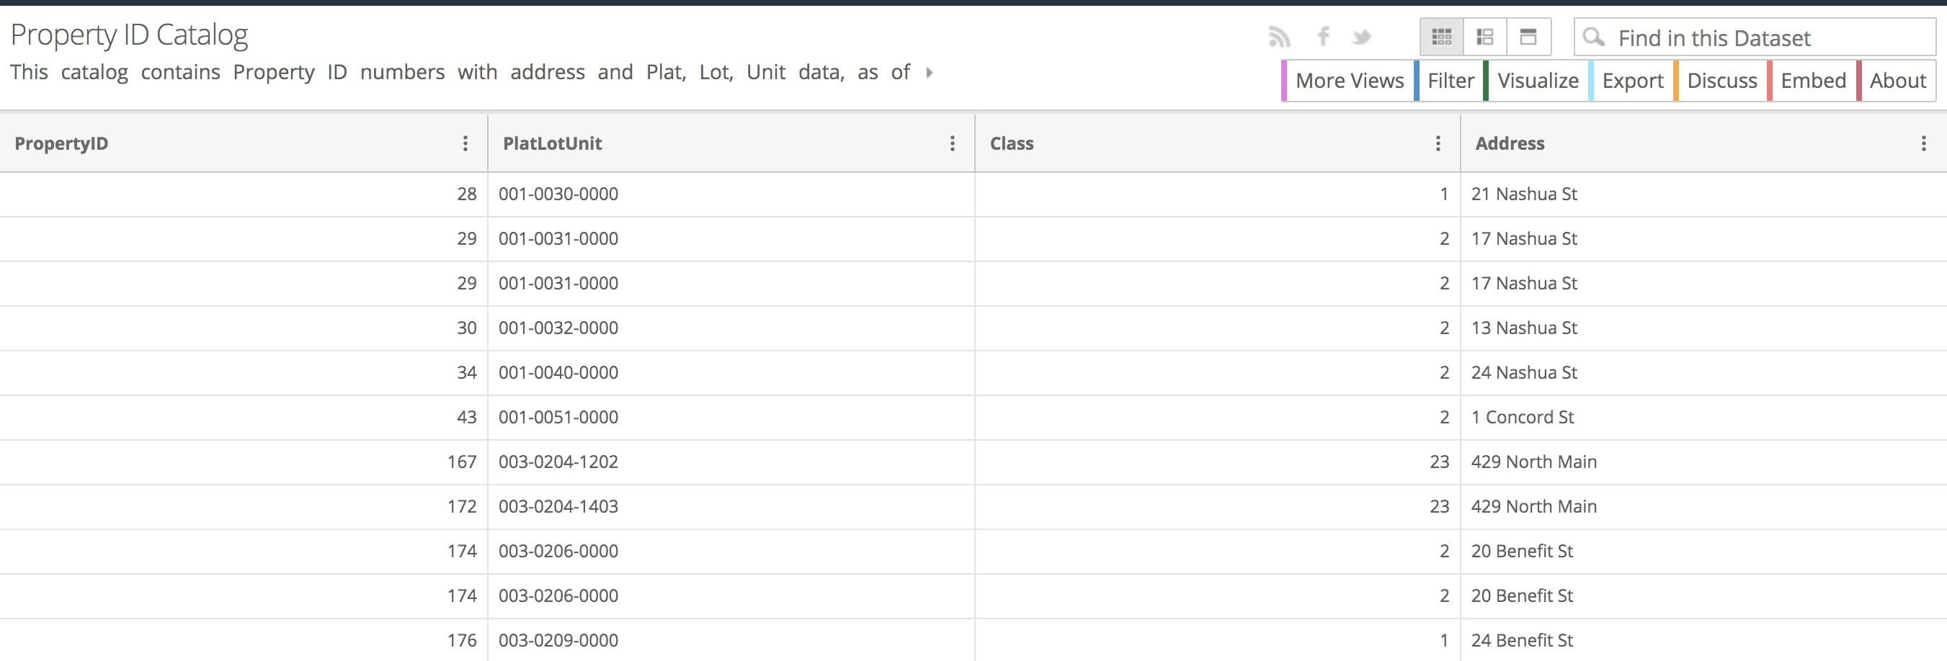Open the Address column options menu
The height and width of the screenshot is (661, 1947).
click(1923, 143)
